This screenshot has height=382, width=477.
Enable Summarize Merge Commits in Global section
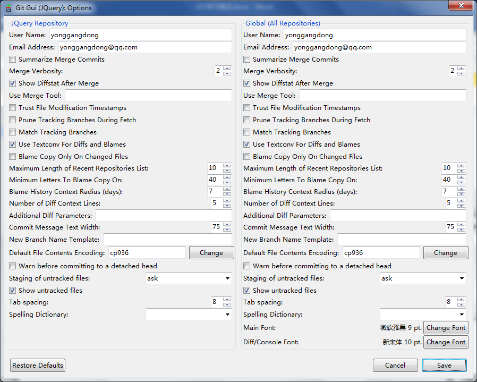click(246, 60)
